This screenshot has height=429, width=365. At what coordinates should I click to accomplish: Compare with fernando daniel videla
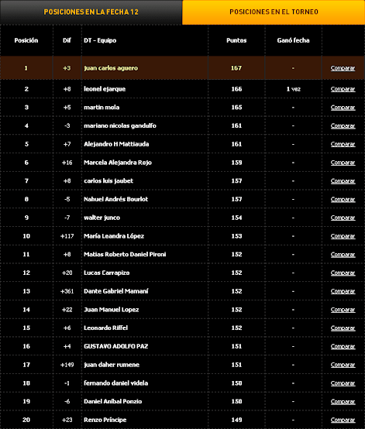point(343,383)
